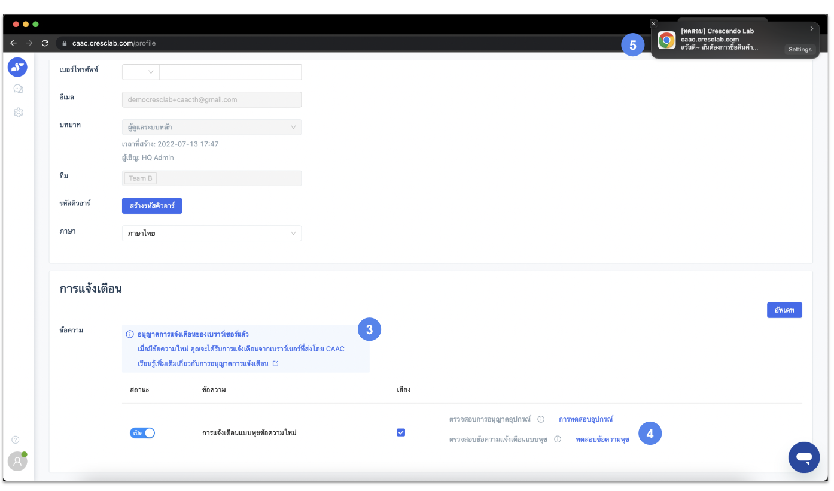834x491 pixels.
Task: Click the สร้างรหัสคิวอาร์ button
Action: (x=152, y=205)
